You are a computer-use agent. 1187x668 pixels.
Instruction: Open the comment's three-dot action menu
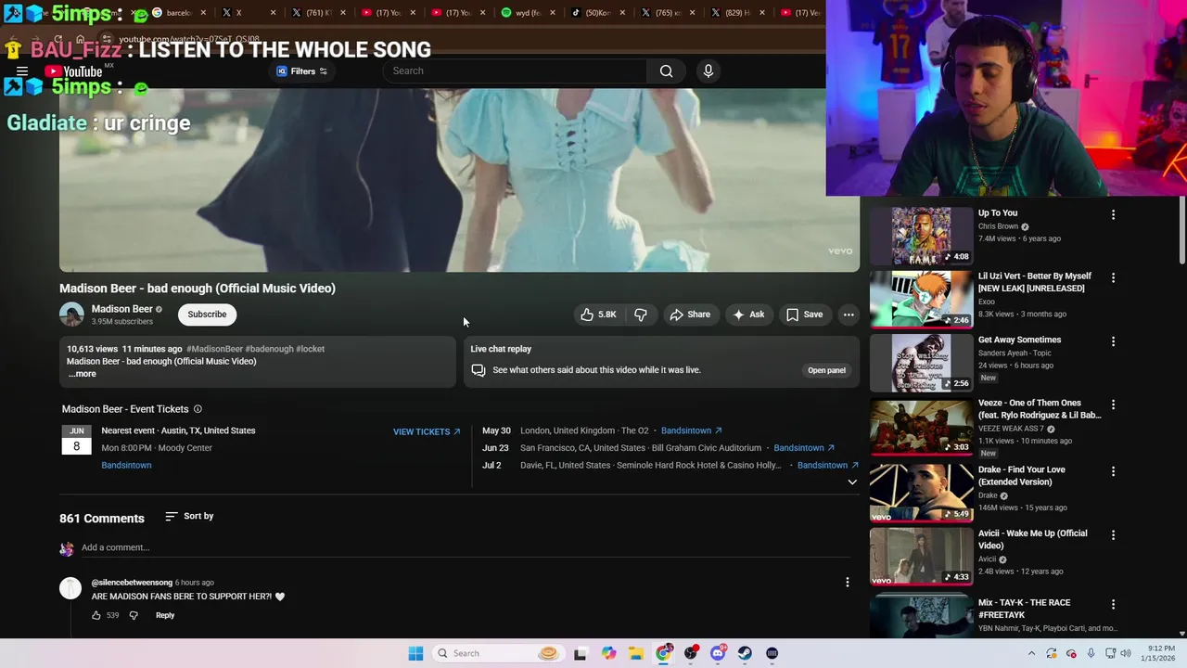click(x=847, y=582)
